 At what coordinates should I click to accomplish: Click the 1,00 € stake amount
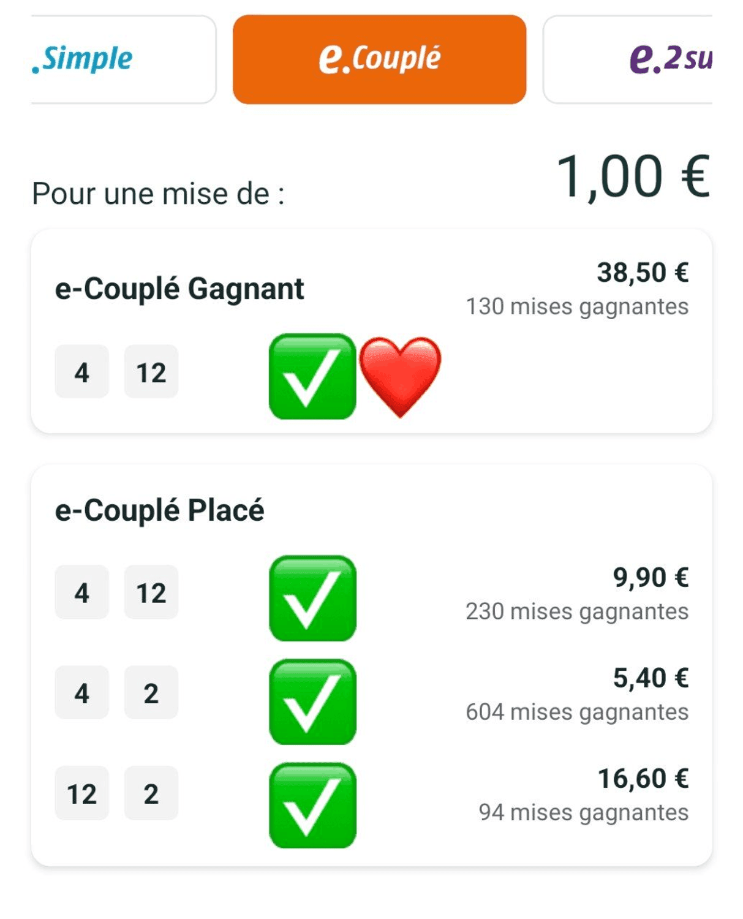(633, 176)
